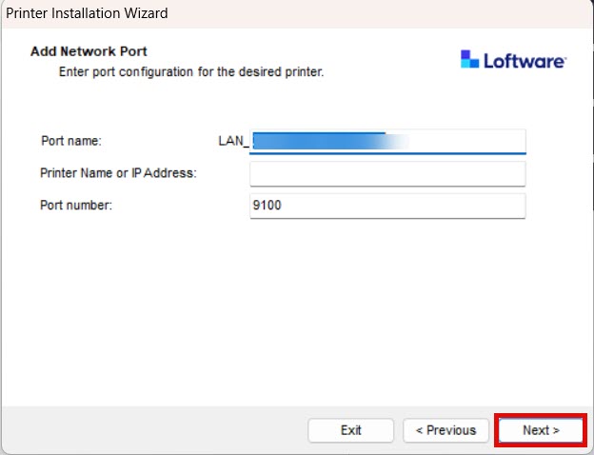Click the 9100 value text
Image resolution: width=594 pixels, height=455 pixels.
(267, 206)
